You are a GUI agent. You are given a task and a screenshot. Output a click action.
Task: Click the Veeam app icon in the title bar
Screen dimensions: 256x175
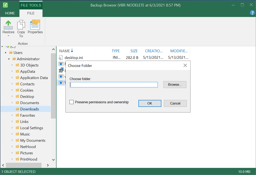pos(5,5)
